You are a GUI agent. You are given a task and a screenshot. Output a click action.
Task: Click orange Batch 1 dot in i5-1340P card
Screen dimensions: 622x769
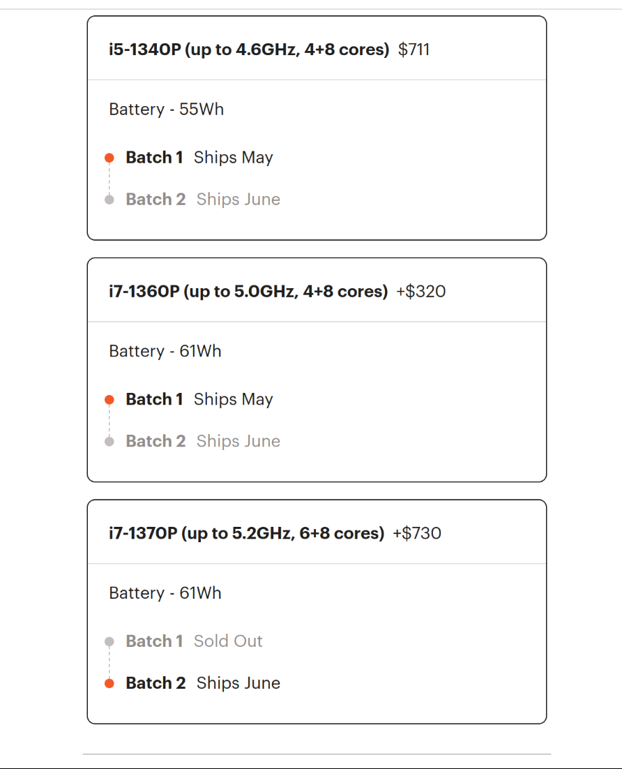coord(109,158)
